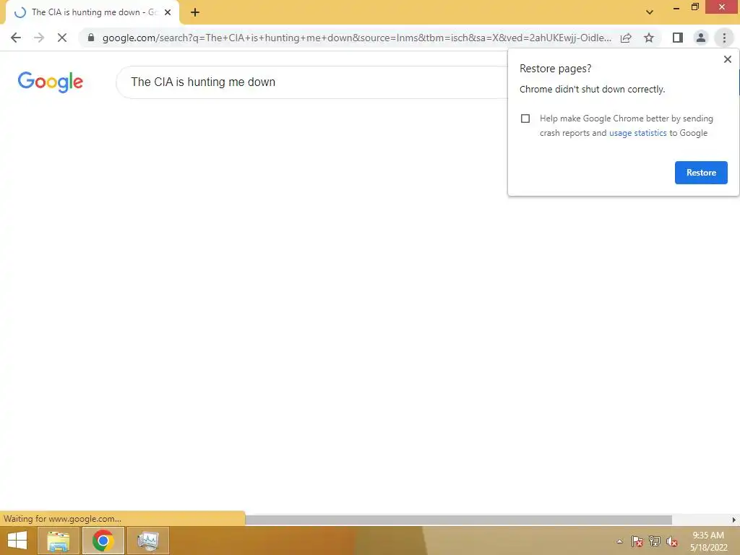Focus the Google search box
Viewport: 740px width, 555px height.
[311, 82]
